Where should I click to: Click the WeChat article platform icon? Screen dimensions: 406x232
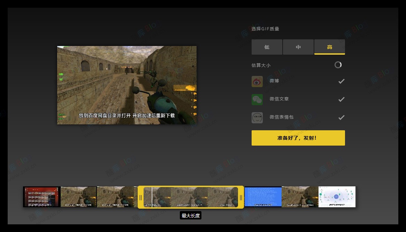(x=257, y=99)
